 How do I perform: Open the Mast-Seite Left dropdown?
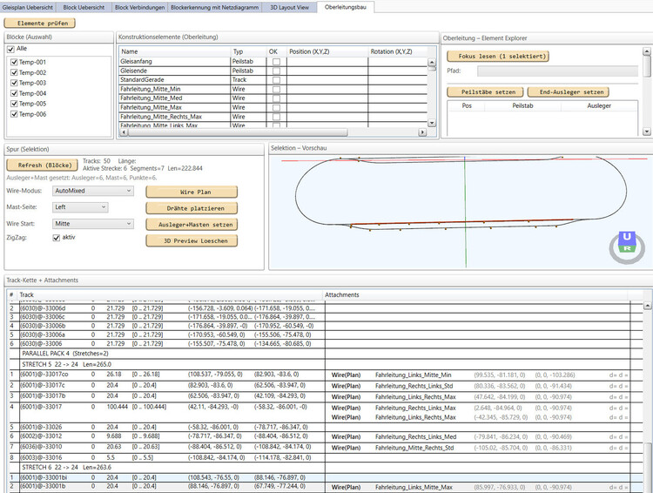click(78, 207)
